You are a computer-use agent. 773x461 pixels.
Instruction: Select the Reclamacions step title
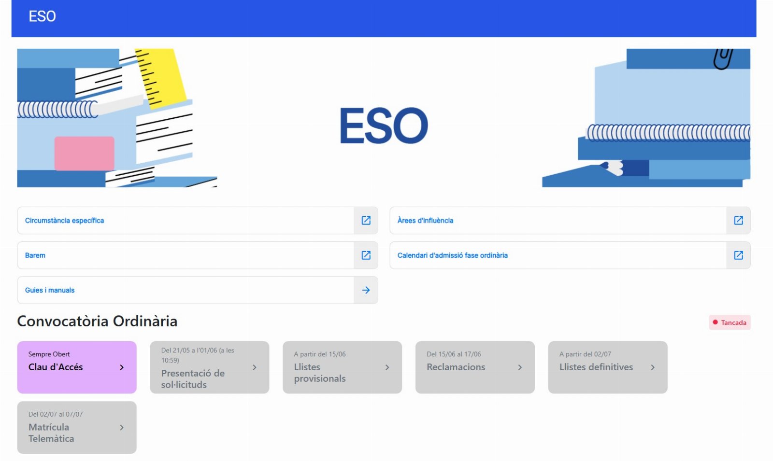(456, 367)
